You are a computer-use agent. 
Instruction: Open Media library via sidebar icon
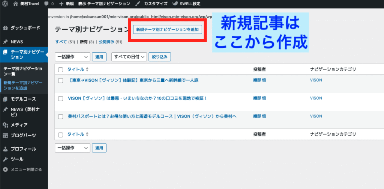coord(5,125)
